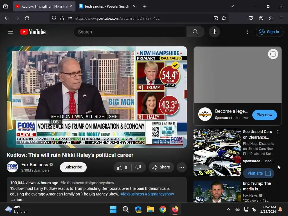Click Visit site on cars ad
The height and width of the screenshot is (216, 288).
point(259,173)
